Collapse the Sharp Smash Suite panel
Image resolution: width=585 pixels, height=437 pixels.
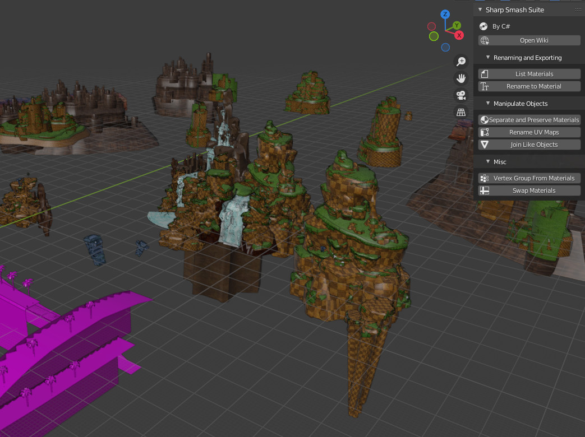480,10
